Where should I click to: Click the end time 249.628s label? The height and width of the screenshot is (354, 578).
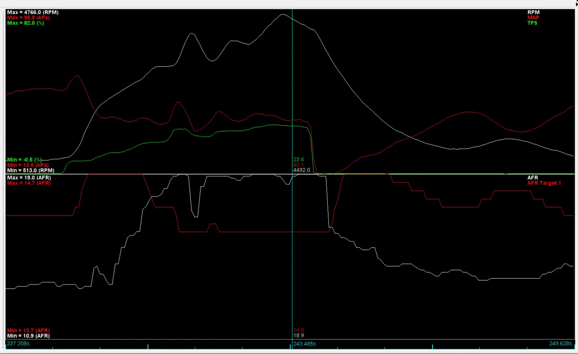click(x=560, y=344)
